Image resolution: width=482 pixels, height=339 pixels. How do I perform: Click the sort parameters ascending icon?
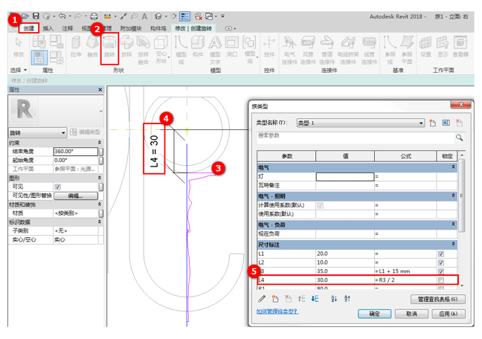[x=334, y=298]
